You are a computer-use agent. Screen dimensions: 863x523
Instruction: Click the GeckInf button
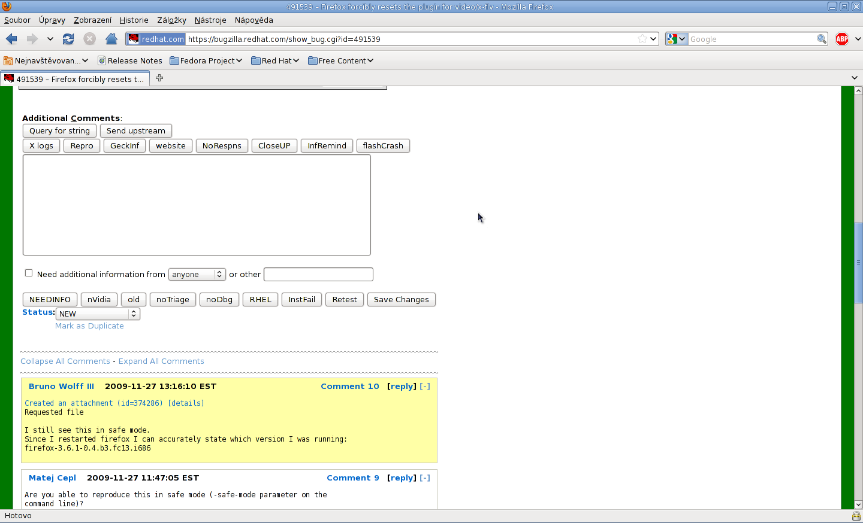[125, 145]
